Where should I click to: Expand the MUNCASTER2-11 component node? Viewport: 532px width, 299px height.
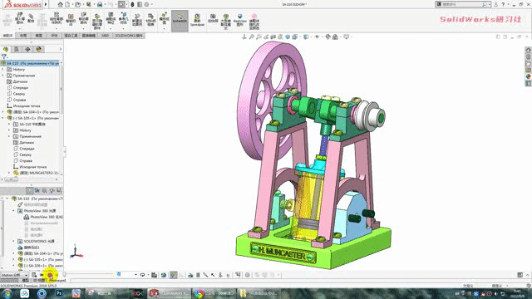[9, 173]
